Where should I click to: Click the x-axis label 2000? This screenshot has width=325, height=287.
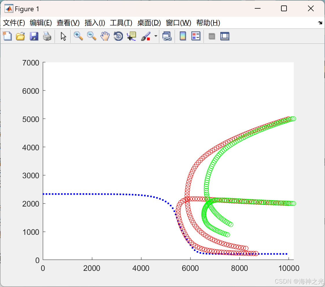[92, 268]
